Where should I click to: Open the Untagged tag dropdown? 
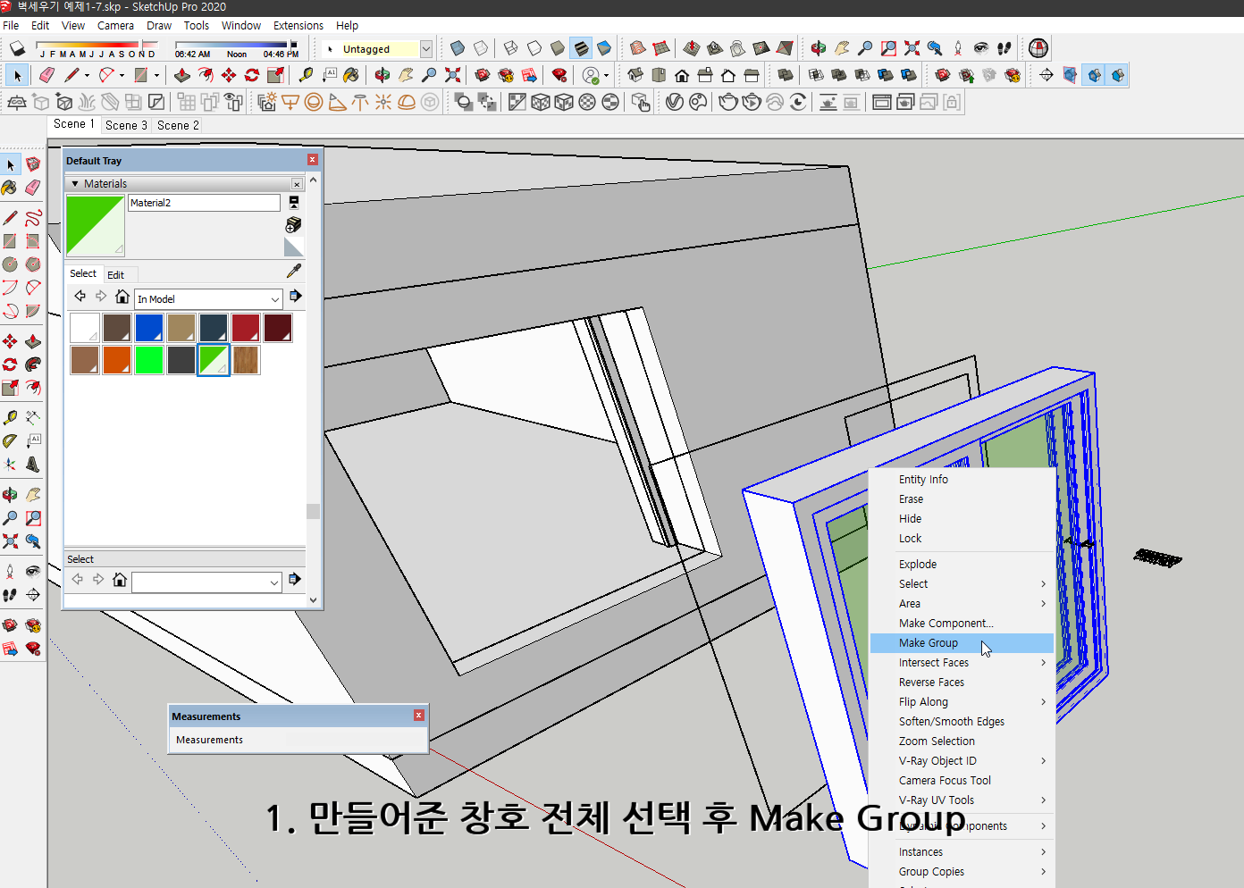tap(426, 48)
